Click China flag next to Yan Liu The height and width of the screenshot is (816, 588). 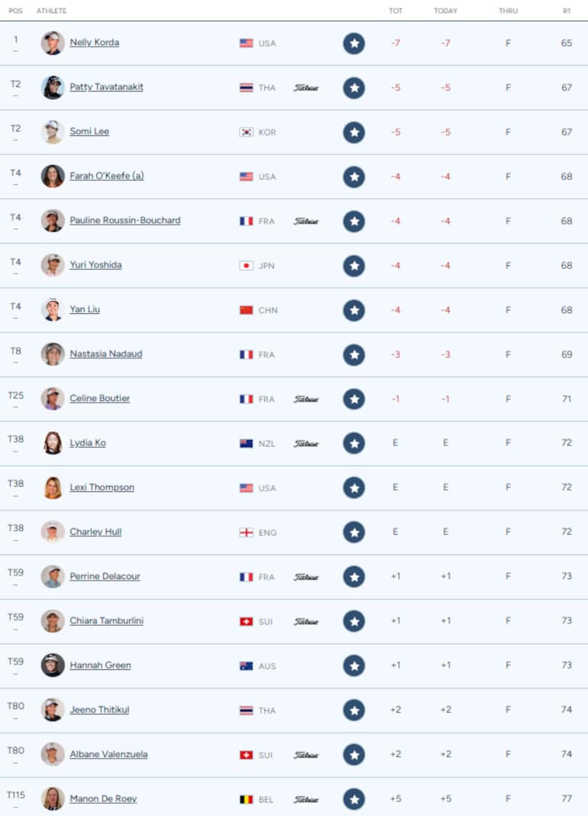[x=246, y=310]
